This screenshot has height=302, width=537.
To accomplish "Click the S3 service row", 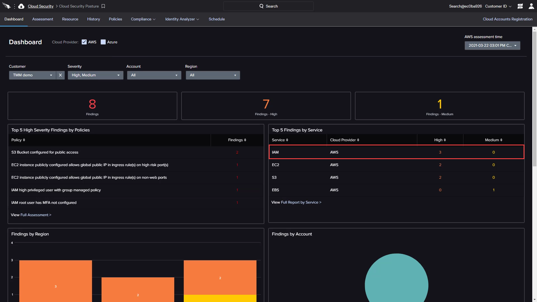I will click(396, 178).
